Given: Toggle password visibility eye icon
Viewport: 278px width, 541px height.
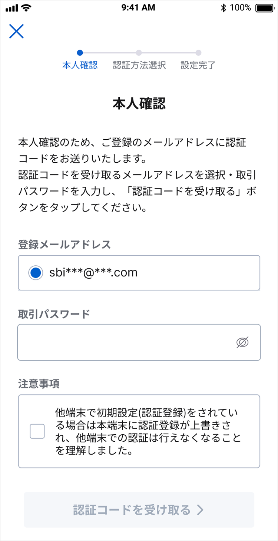Looking at the screenshot, I should (x=242, y=343).
